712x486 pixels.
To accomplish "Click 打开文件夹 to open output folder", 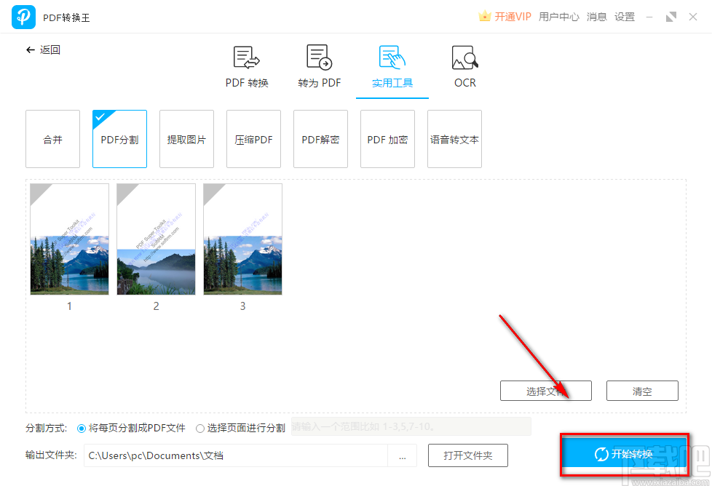I will 468,455.
